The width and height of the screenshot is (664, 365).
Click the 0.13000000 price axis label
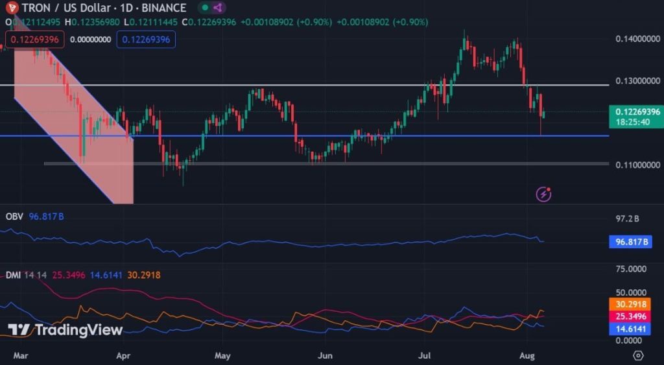(x=638, y=81)
